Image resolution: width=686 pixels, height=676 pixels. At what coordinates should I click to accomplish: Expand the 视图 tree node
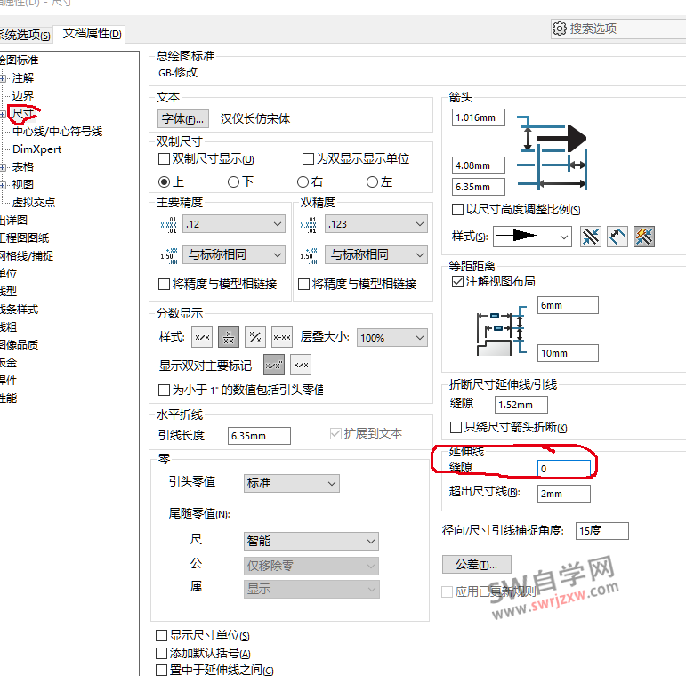[3, 185]
